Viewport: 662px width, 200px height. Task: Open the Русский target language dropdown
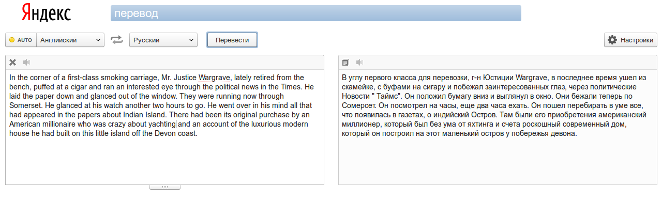click(x=163, y=40)
